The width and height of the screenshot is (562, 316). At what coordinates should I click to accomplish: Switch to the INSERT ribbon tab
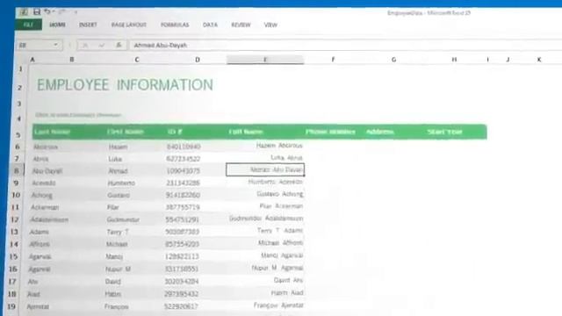(88, 25)
